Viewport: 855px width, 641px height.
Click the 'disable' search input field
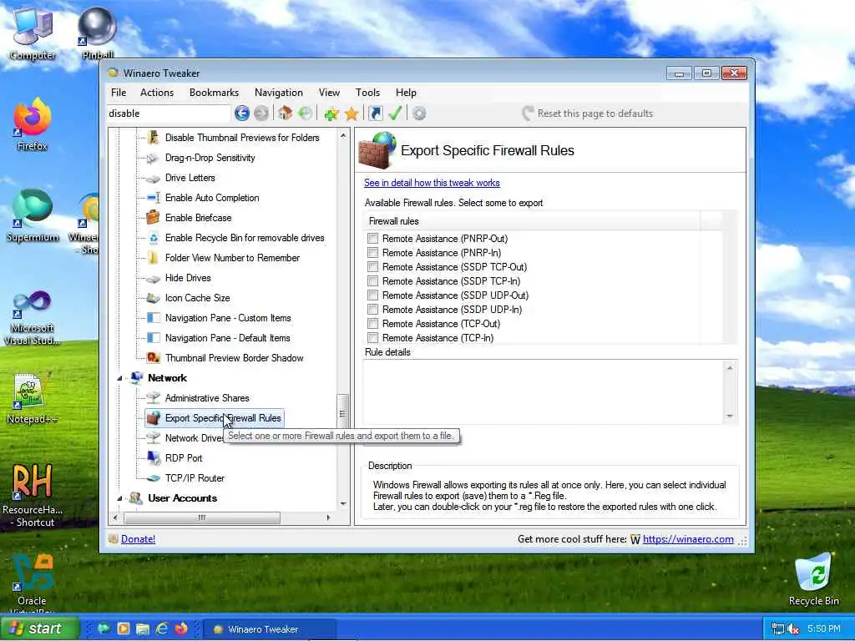coord(169,114)
